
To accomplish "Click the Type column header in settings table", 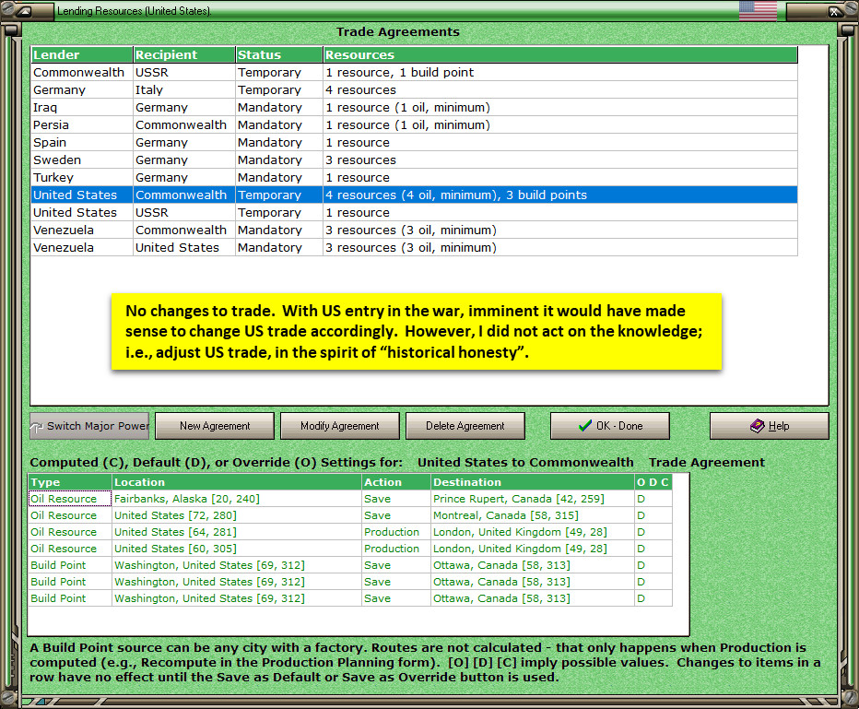I will [x=70, y=482].
